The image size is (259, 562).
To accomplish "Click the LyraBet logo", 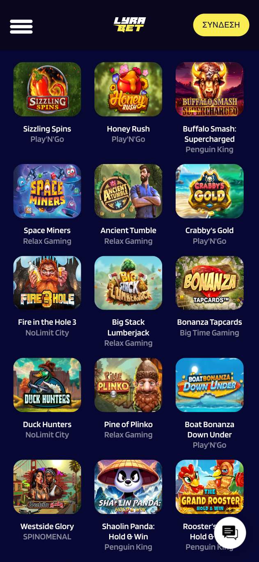I will point(130,25).
